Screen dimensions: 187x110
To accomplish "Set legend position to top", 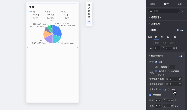I will pos(156,37).
